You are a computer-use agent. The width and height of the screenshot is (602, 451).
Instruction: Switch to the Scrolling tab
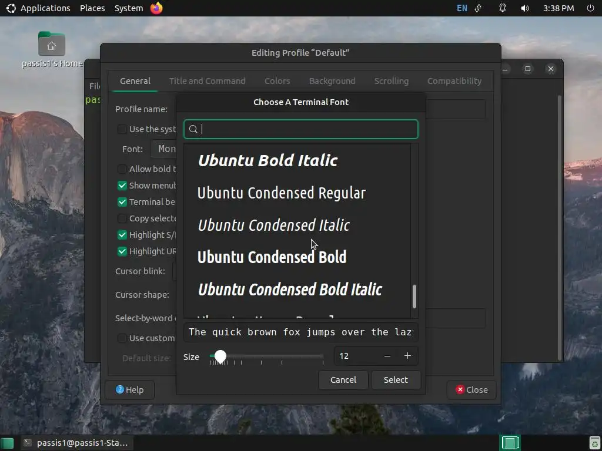pyautogui.click(x=391, y=81)
